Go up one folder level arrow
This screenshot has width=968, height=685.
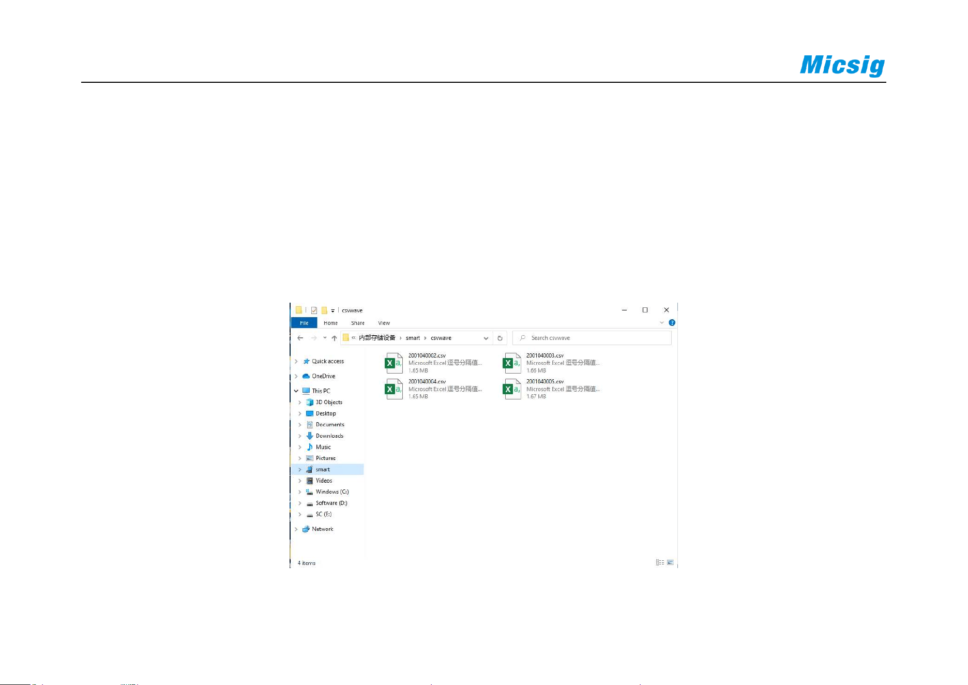(x=335, y=338)
